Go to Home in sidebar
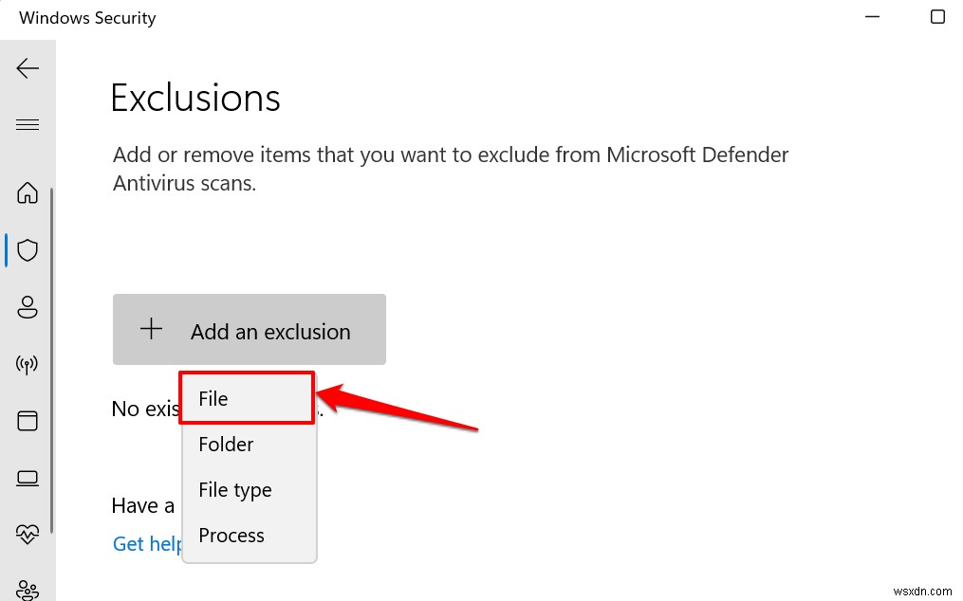Viewport: 963px width, 601px height. point(28,193)
